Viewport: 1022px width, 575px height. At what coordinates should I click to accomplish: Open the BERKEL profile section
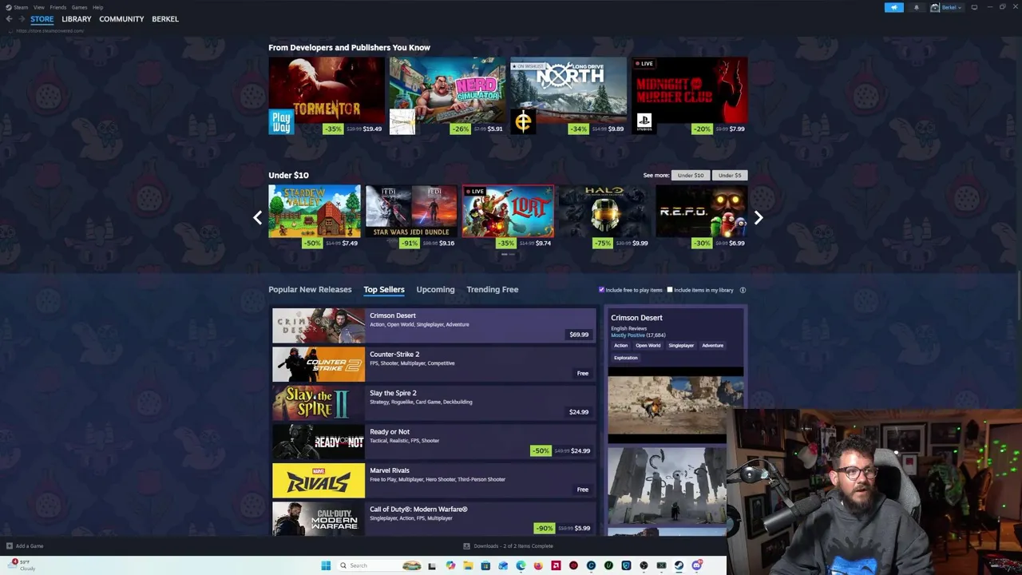[x=165, y=19]
